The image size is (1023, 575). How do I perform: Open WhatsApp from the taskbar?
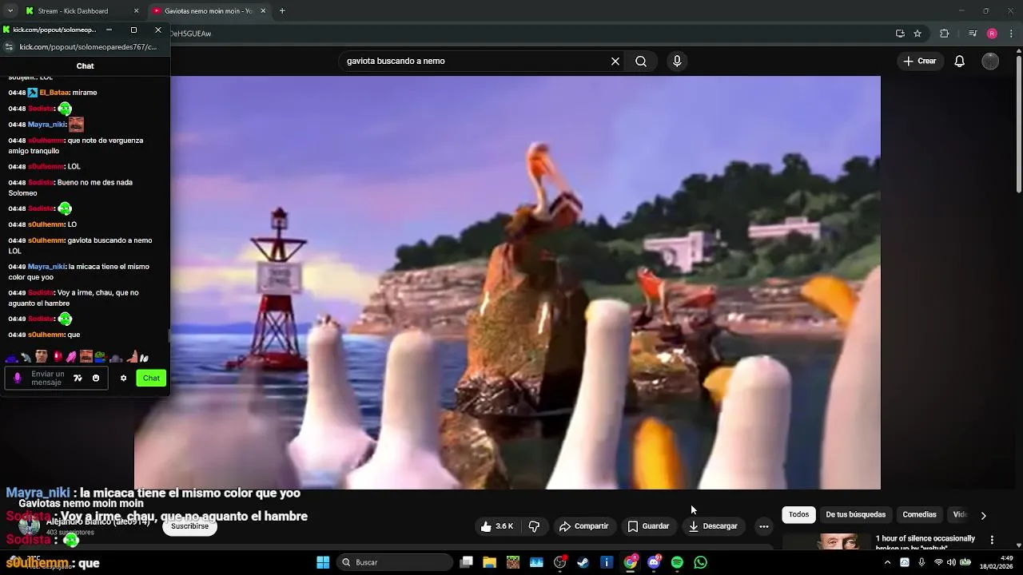701,562
